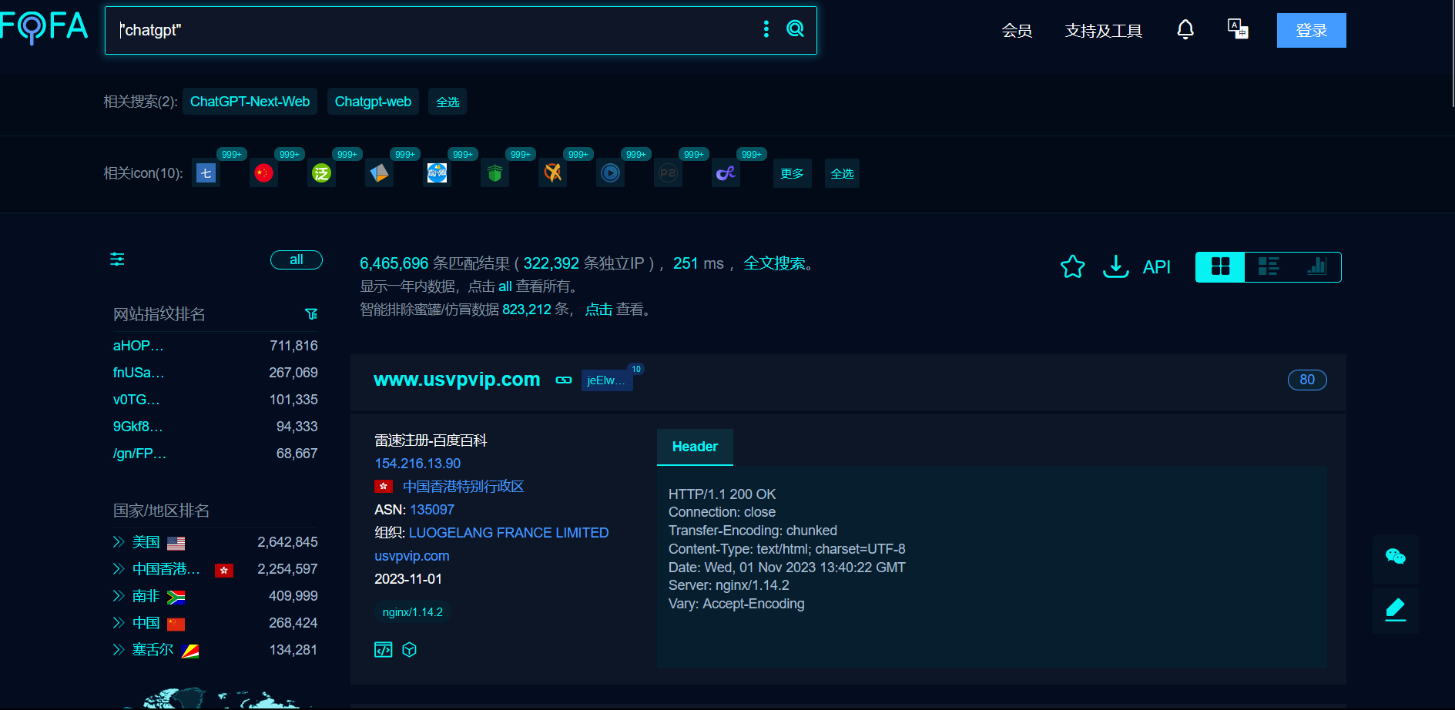Click the China flag related icon
Viewport: 1455px width, 710px height.
(x=263, y=173)
